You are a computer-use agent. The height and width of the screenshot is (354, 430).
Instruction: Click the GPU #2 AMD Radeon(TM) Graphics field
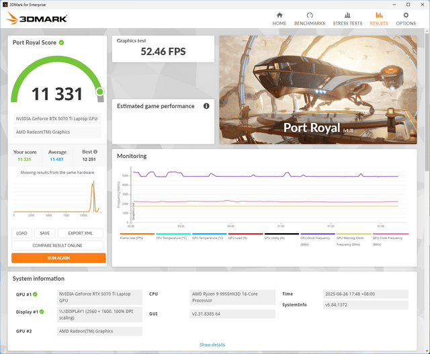99,331
